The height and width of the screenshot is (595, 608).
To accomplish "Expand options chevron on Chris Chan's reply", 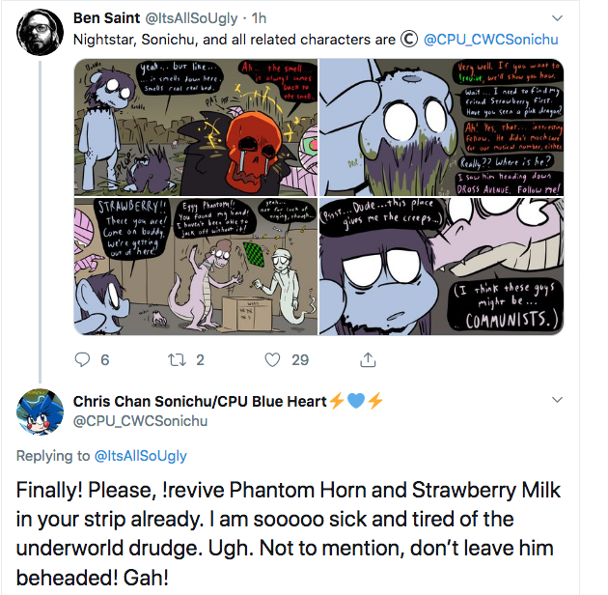I will coord(557,400).
